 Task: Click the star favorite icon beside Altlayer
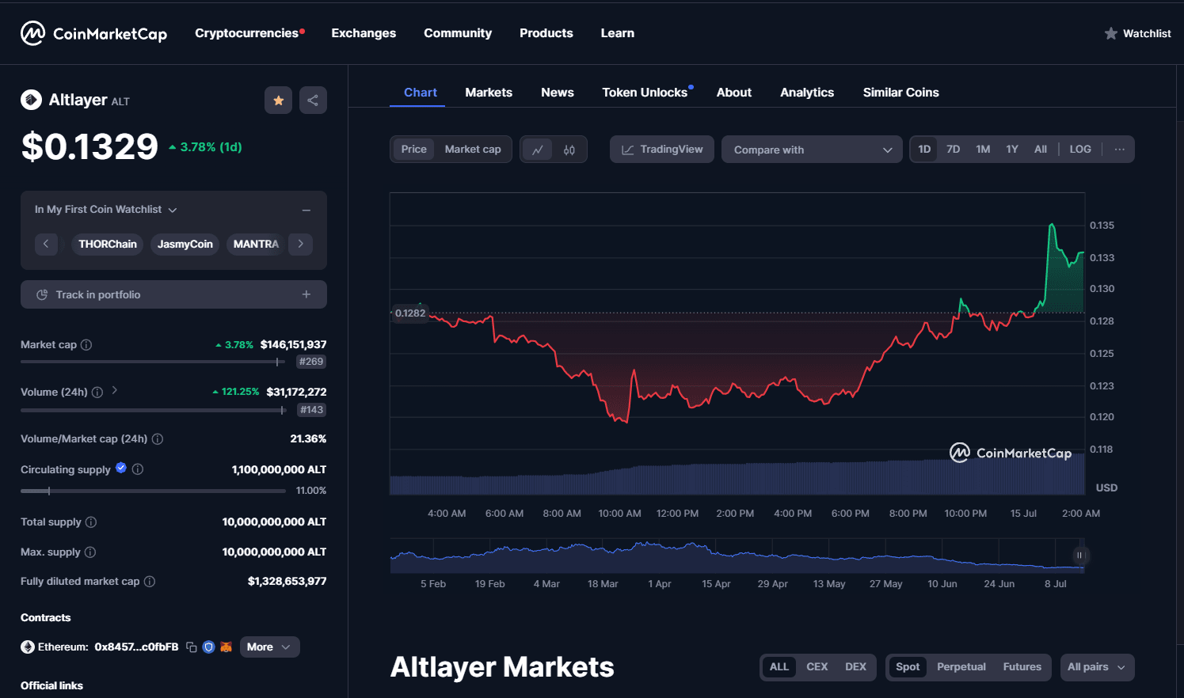278,101
